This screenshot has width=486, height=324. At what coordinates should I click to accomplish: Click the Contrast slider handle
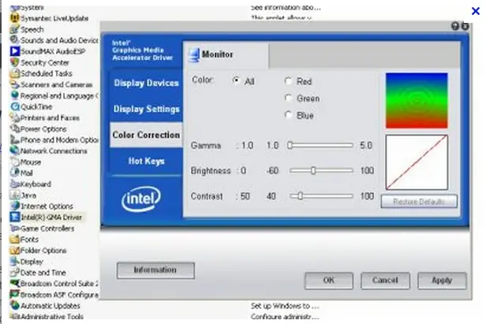tap(301, 196)
